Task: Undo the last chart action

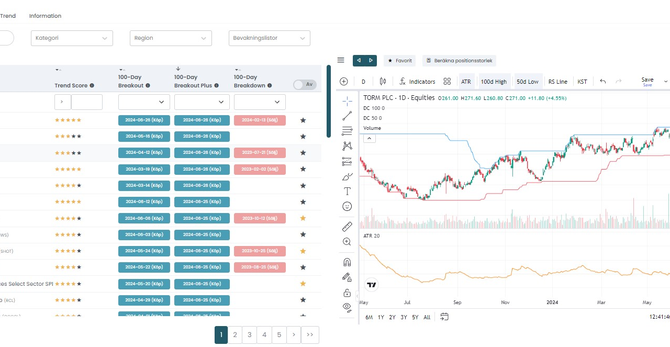Action: point(603,82)
